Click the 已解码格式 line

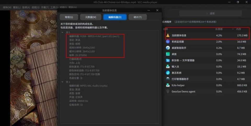tap(76, 59)
